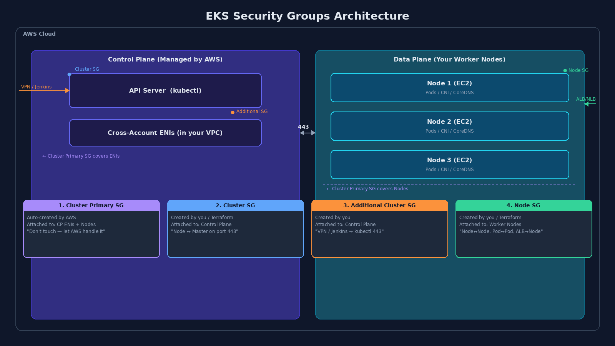This screenshot has height=346, width=615.
Task: Click the API Server (kubectl) box
Action: (165, 90)
